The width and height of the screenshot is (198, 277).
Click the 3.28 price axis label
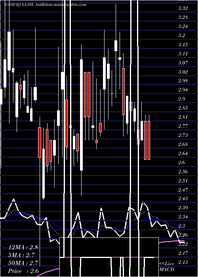tap(183, 17)
